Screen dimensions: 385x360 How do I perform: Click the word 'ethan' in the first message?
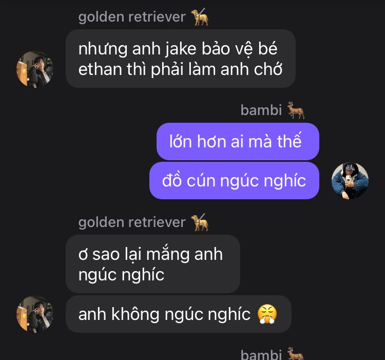pos(100,69)
